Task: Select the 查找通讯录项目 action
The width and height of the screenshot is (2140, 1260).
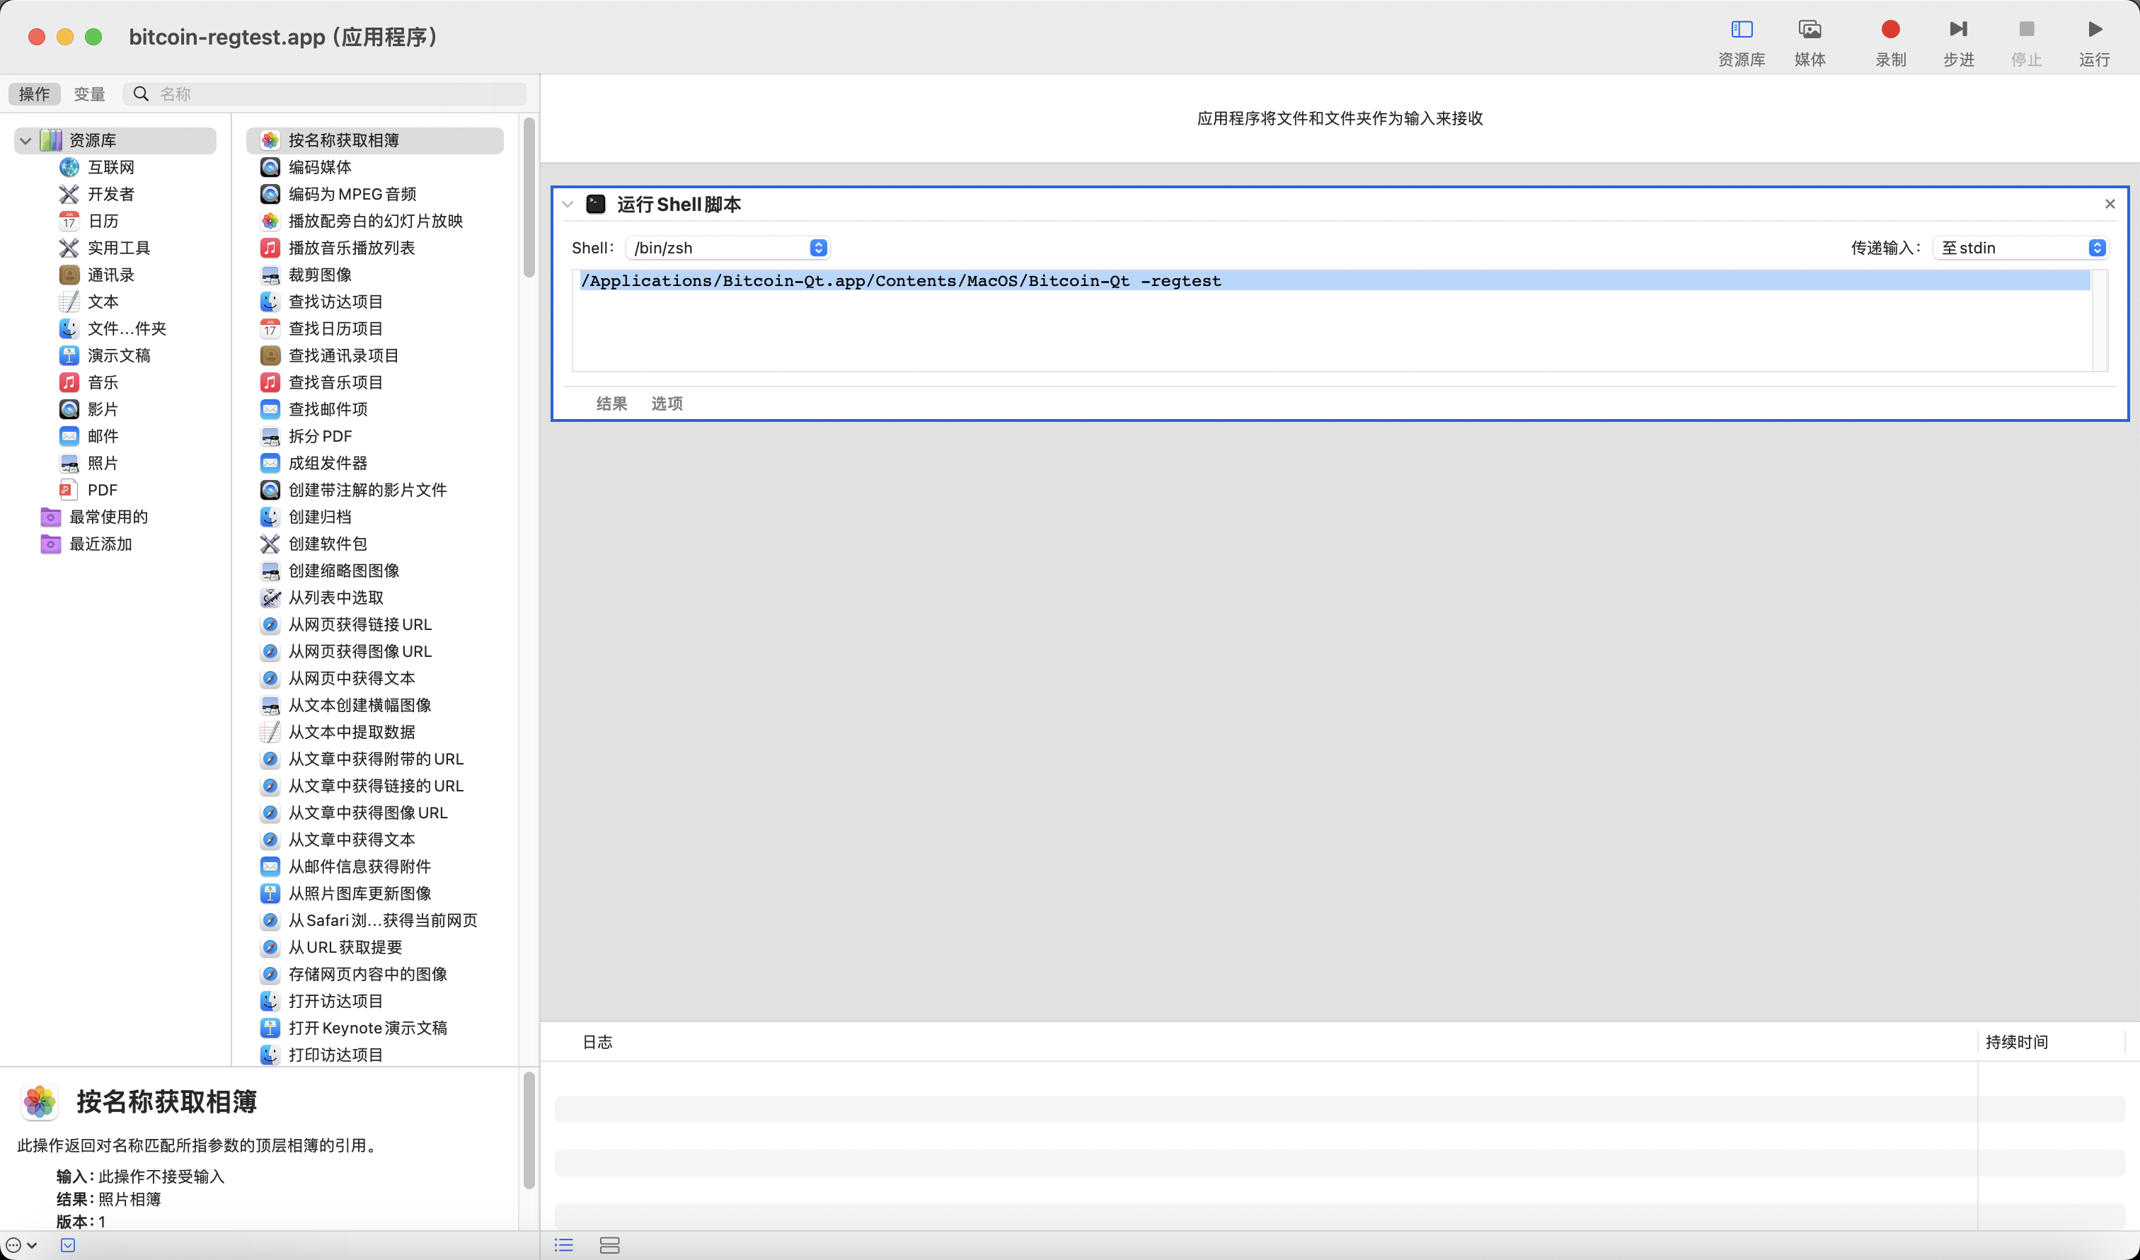Action: point(343,355)
